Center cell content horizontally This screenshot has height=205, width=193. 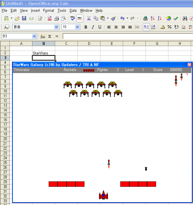116,27
